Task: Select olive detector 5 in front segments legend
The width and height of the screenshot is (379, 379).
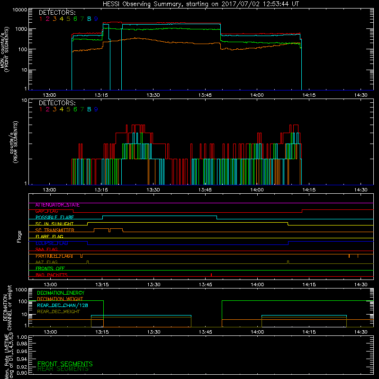Action: (x=68, y=19)
